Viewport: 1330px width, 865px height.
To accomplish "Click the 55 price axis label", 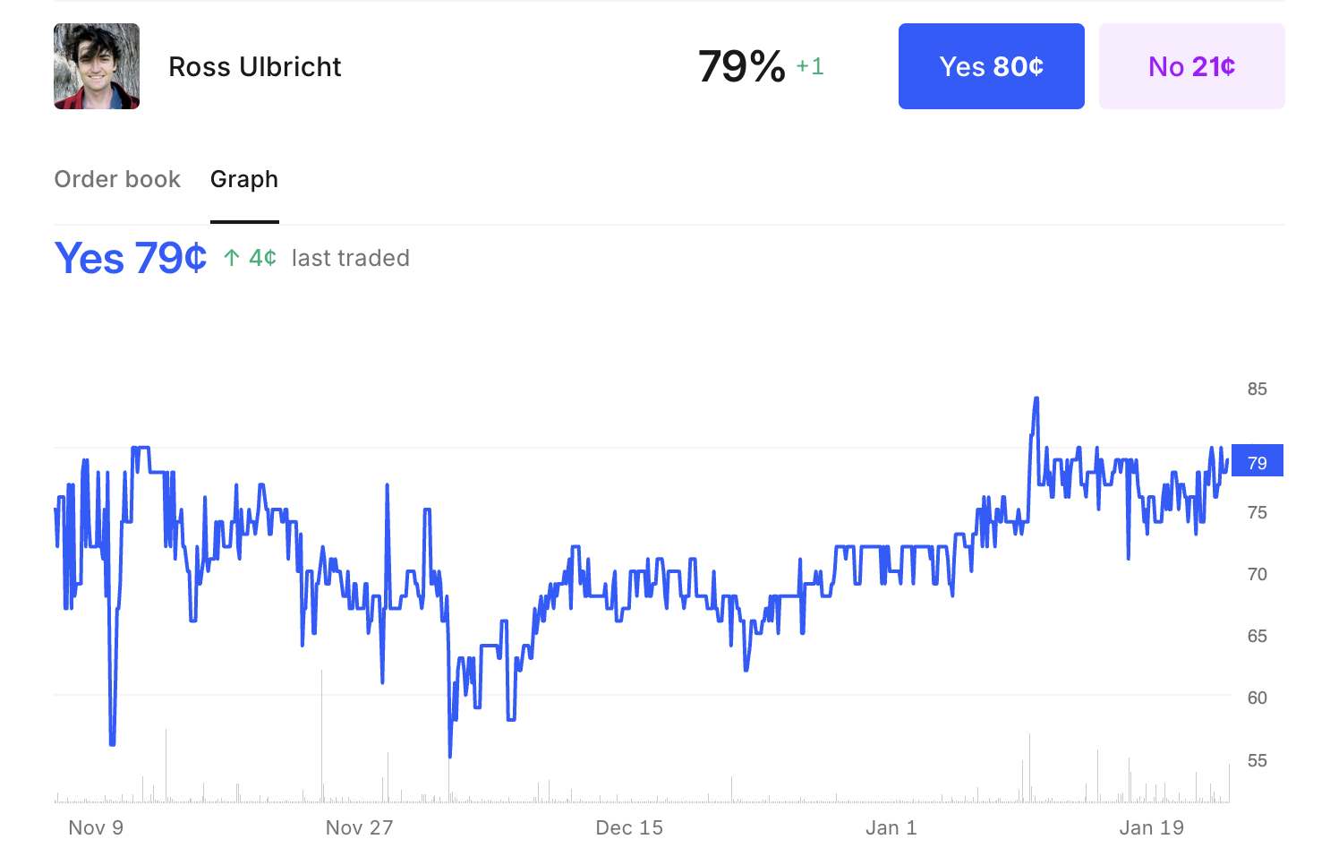I will 1257,760.
